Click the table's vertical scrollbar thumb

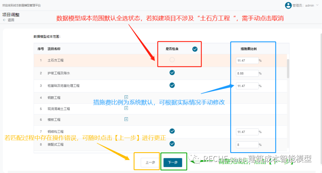coord(288,69)
